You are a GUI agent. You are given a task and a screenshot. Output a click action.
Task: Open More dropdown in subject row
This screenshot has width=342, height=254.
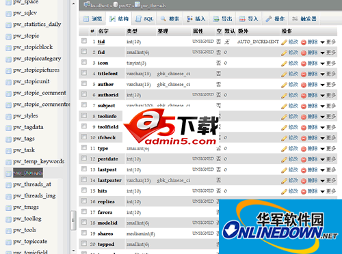point(328,106)
